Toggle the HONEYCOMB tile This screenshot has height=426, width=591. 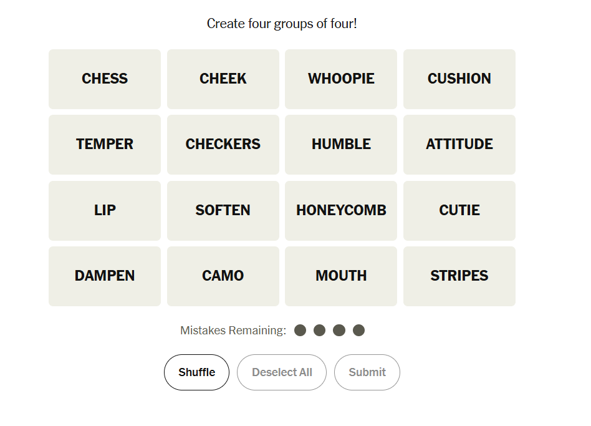[341, 211]
